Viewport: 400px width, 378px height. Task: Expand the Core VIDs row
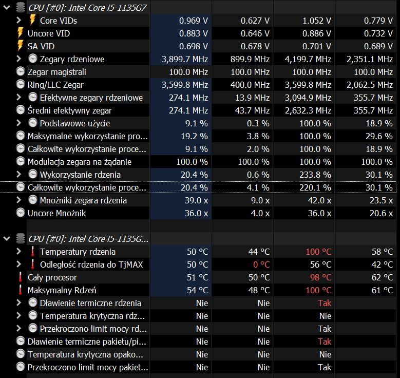click(18, 20)
